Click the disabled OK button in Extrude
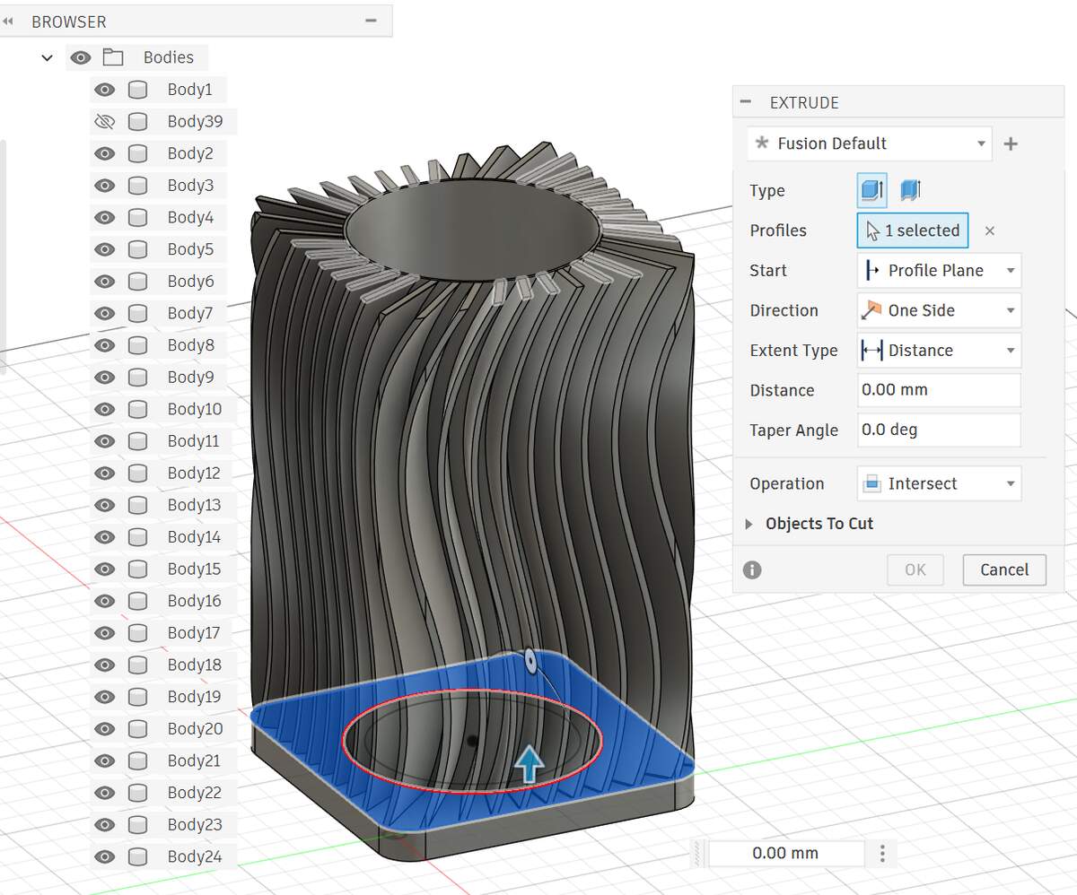Image resolution: width=1077 pixels, height=895 pixels. coord(915,569)
